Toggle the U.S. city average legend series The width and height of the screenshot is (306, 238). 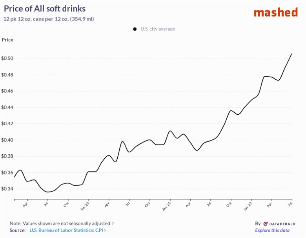pos(157,29)
